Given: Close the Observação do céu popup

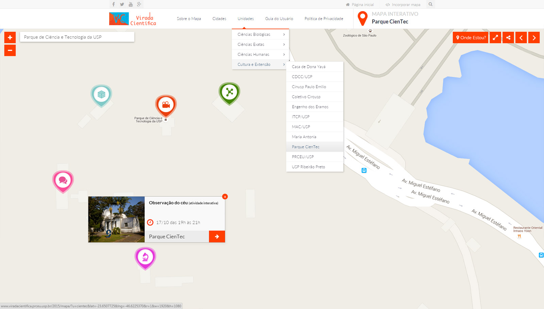Looking at the screenshot, I should pos(225,197).
